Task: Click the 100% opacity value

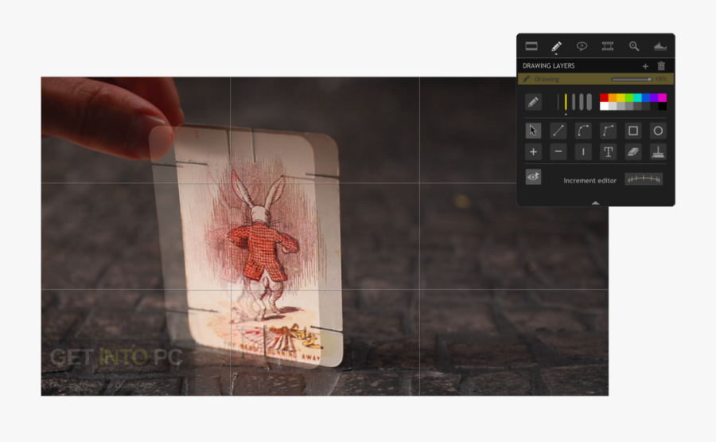Action: [x=661, y=79]
